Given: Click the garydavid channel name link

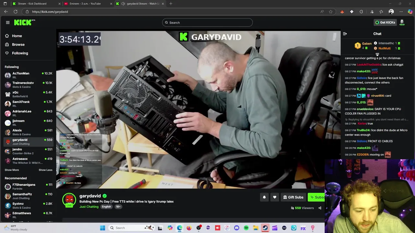Looking at the screenshot, I should 90,196.
